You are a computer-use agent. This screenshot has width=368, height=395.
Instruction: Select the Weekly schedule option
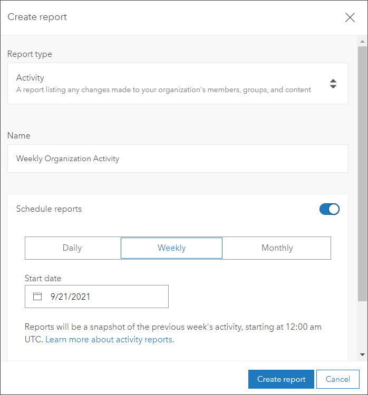pos(171,248)
